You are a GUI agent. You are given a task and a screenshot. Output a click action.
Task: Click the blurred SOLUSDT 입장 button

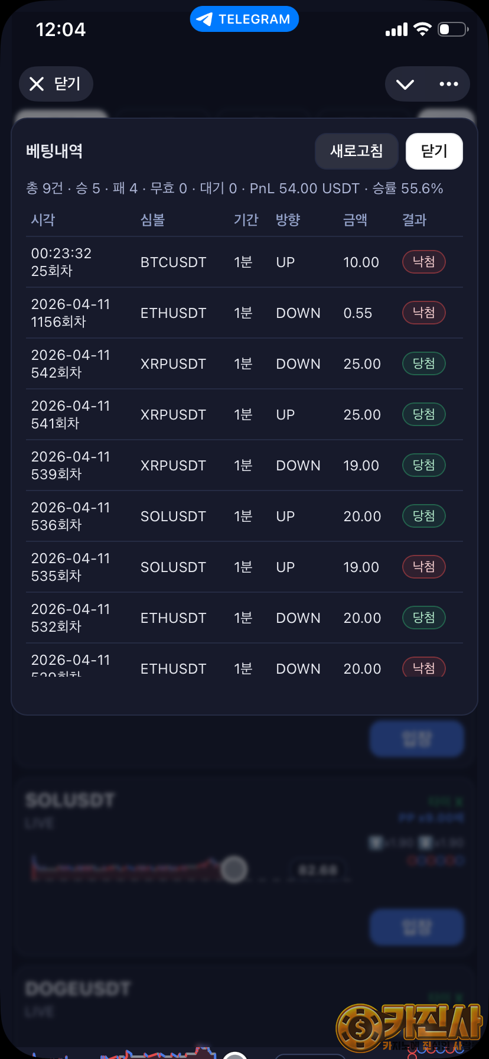[416, 927]
